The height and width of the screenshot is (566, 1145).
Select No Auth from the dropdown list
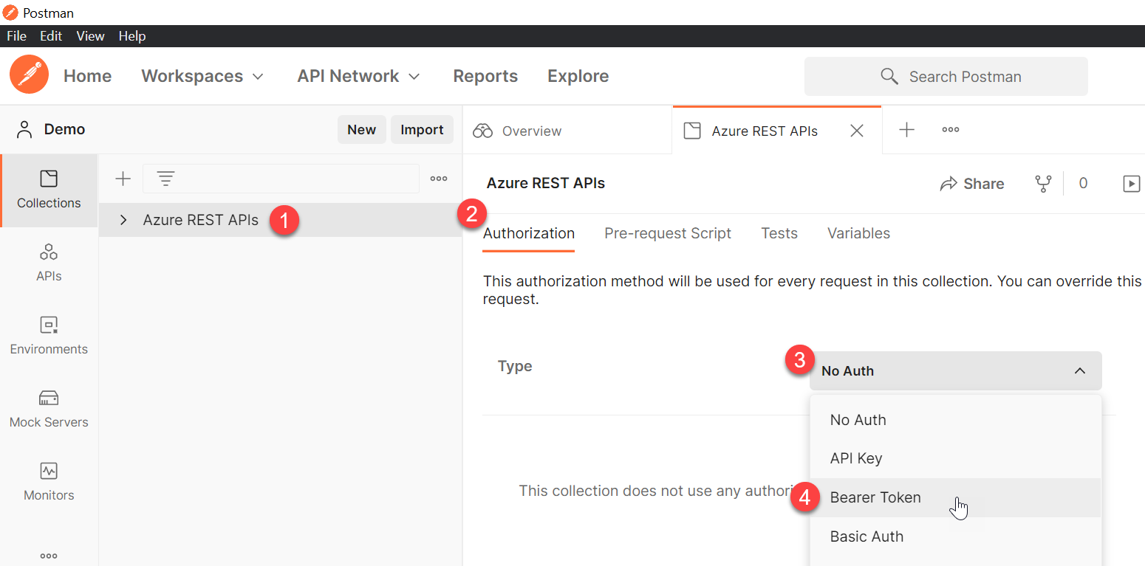(956, 420)
